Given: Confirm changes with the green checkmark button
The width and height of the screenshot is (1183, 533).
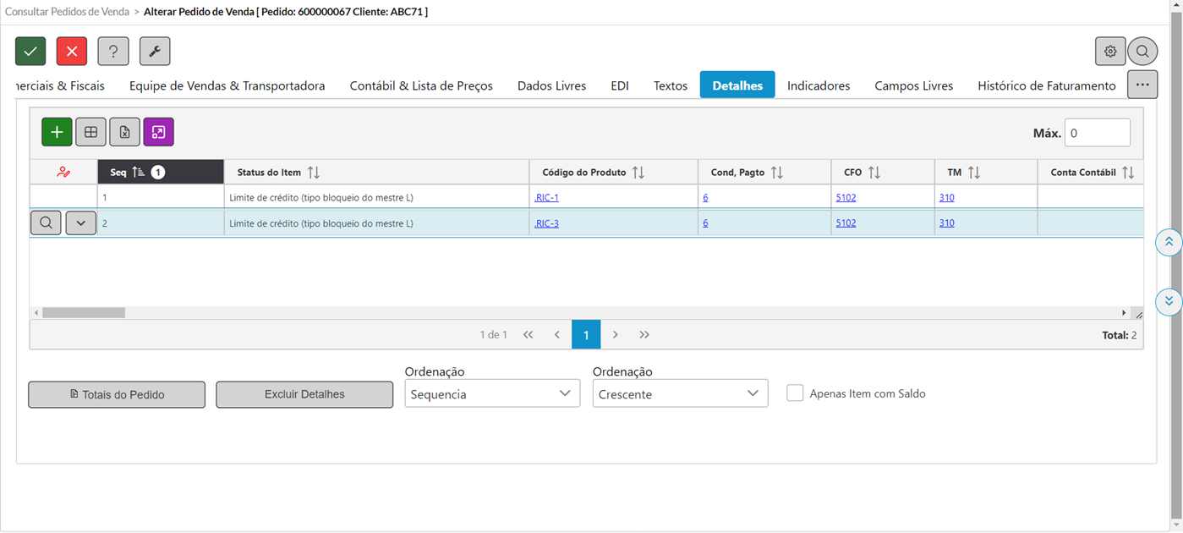Looking at the screenshot, I should tap(30, 52).
